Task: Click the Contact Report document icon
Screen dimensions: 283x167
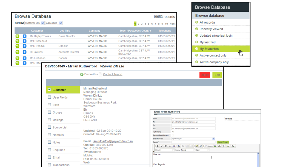Action: coord(101,74)
